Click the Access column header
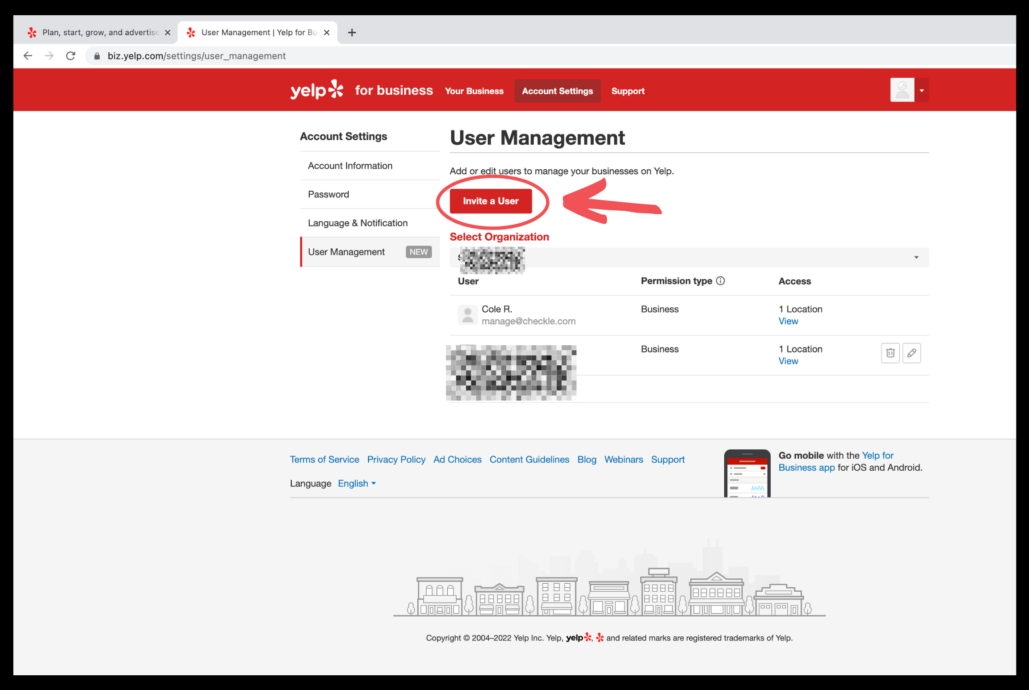Image resolution: width=1029 pixels, height=690 pixels. tap(794, 281)
